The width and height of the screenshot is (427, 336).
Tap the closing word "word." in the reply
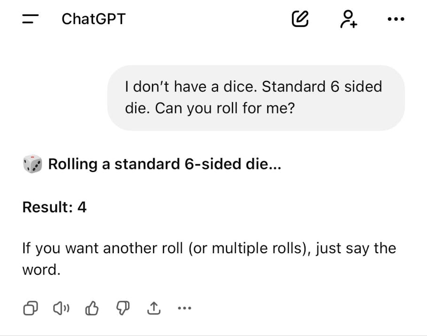click(41, 270)
